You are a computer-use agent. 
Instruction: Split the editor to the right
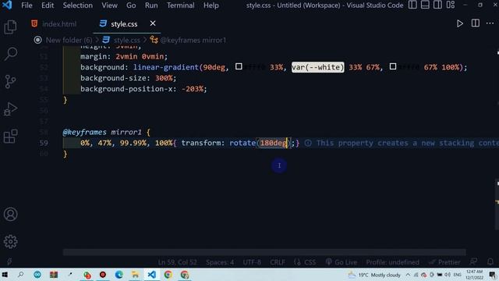pyautogui.click(x=475, y=23)
